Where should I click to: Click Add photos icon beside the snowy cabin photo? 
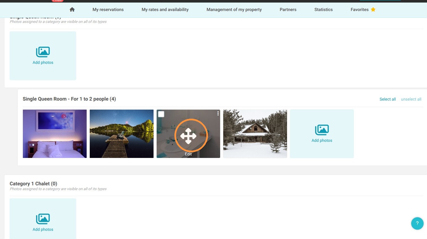[322, 130]
